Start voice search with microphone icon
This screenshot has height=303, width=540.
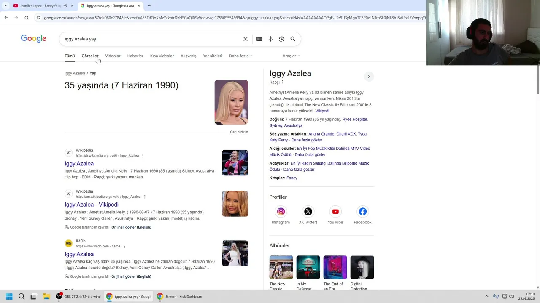(x=270, y=39)
